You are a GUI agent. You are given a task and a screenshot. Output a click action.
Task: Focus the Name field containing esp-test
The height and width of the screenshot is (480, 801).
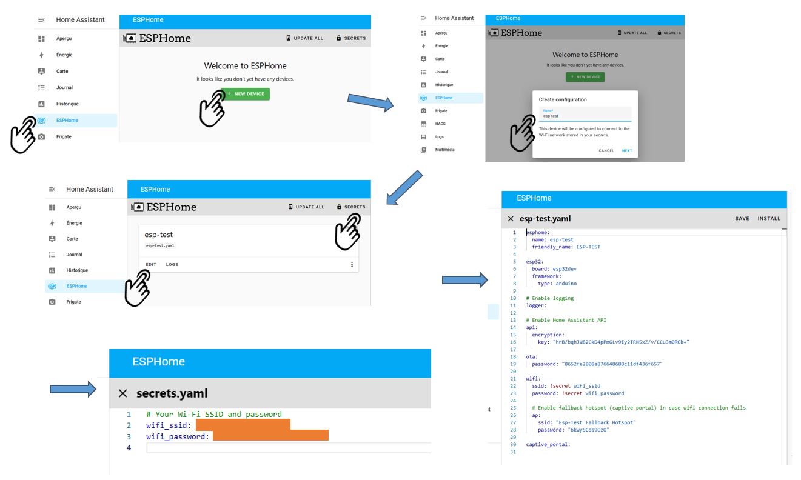[x=585, y=114]
